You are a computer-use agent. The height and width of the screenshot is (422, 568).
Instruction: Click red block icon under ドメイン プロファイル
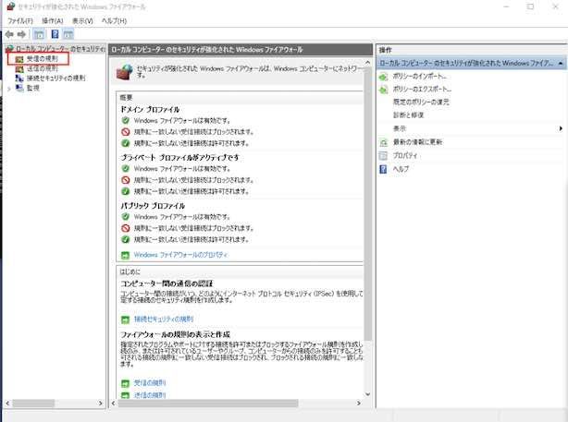pos(125,132)
